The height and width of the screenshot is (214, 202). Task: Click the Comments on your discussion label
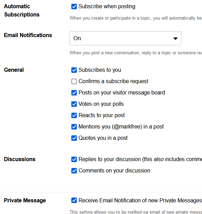pos(114,171)
